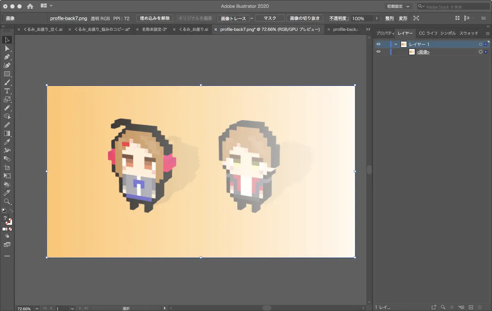Screen dimensions: 492x311
Task: Open the プロパティ panel tab
Action: coord(385,33)
